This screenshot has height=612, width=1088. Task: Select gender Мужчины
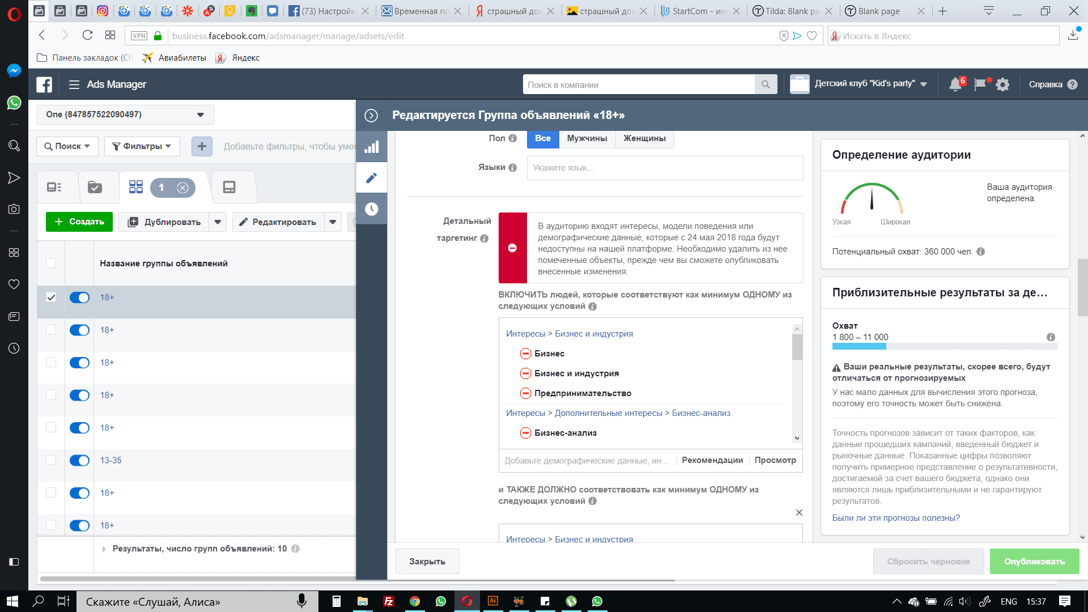coord(587,139)
